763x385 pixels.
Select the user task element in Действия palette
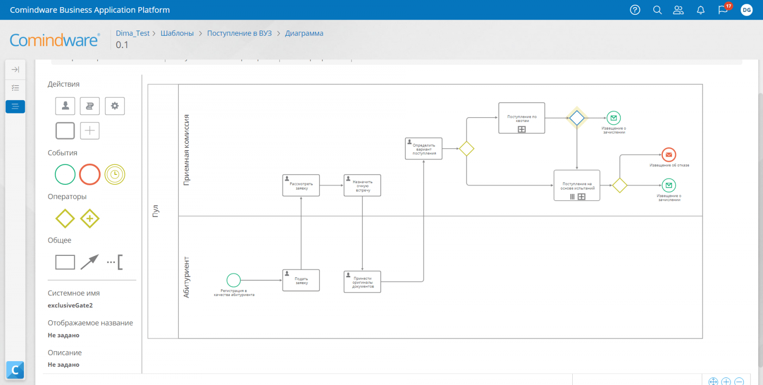(65, 106)
